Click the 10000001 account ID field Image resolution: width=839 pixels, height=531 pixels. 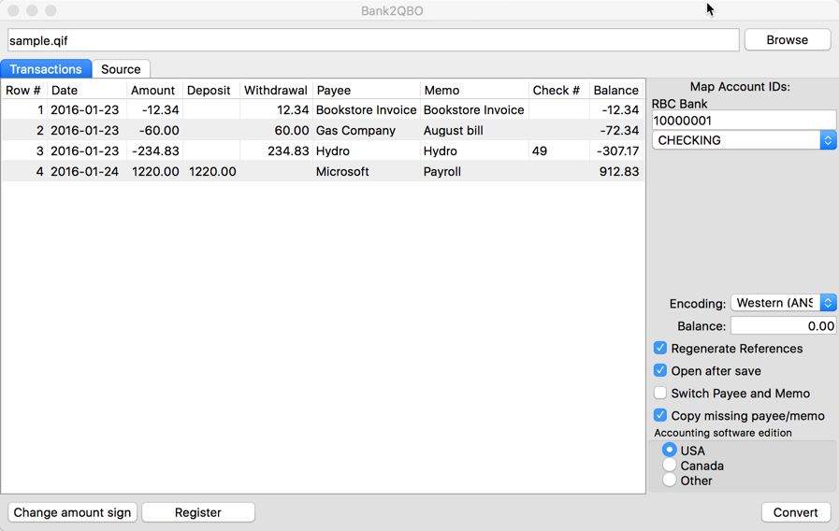click(744, 121)
